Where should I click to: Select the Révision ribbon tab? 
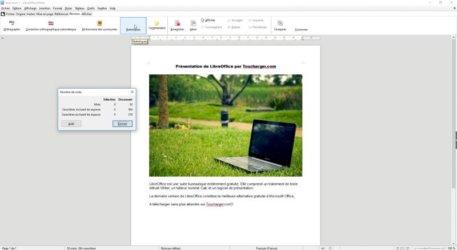pos(75,14)
